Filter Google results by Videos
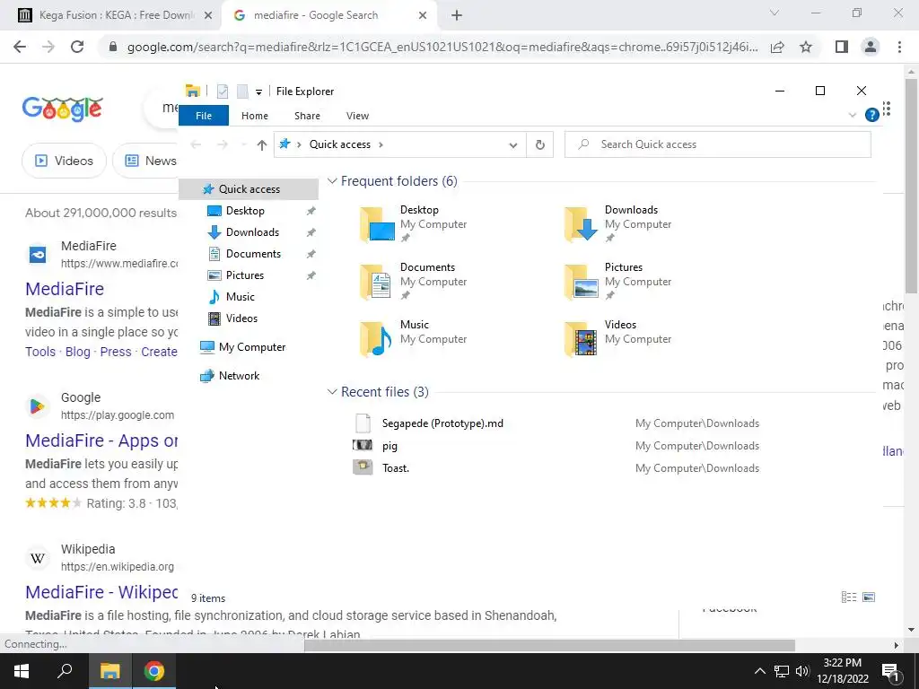 pyautogui.click(x=64, y=161)
